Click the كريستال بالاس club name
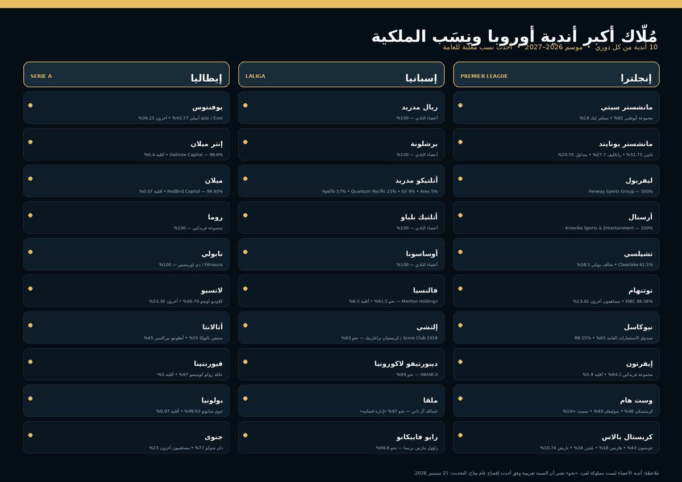682x482 pixels. coord(627,437)
